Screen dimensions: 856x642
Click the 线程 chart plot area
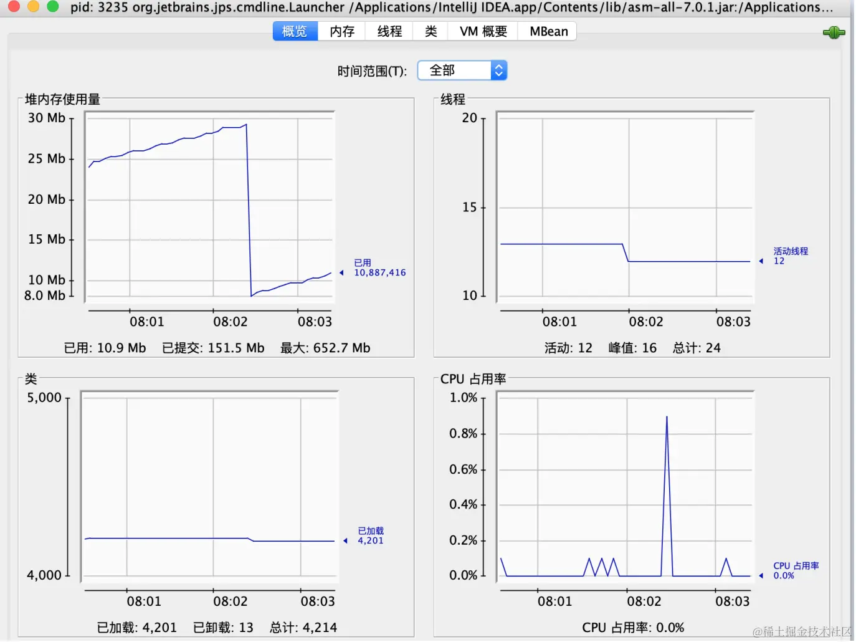tap(625, 208)
